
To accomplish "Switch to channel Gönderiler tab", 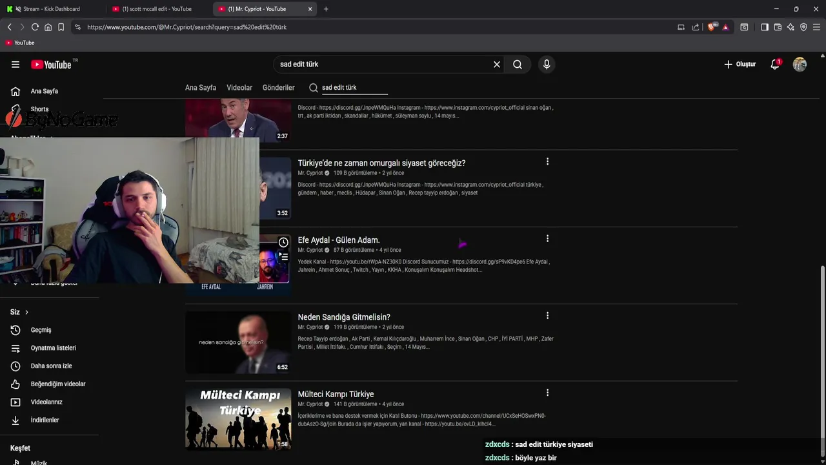I will tap(278, 88).
